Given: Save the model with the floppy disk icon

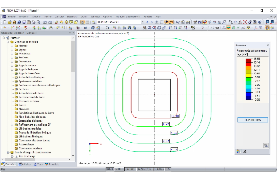Looking at the screenshot, I should pyautogui.click(x=24, y=22).
